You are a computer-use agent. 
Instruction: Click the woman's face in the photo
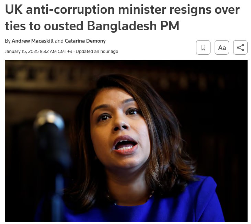pyautogui.click(x=119, y=128)
